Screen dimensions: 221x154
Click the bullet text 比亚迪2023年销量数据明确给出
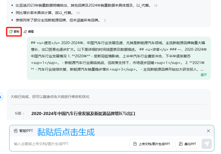pyautogui.click(x=83, y=5)
